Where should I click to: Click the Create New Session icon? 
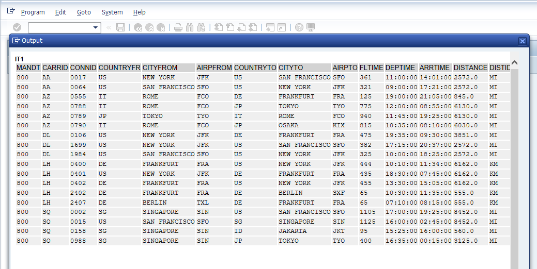[x=270, y=27]
